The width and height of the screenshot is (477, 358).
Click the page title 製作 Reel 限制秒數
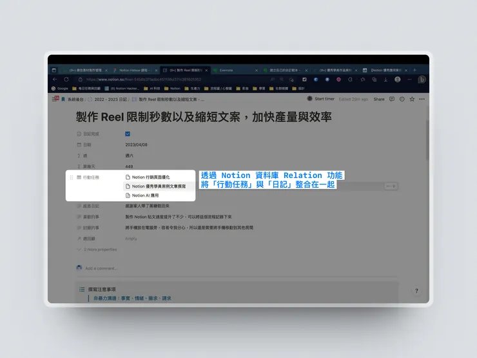click(x=204, y=117)
